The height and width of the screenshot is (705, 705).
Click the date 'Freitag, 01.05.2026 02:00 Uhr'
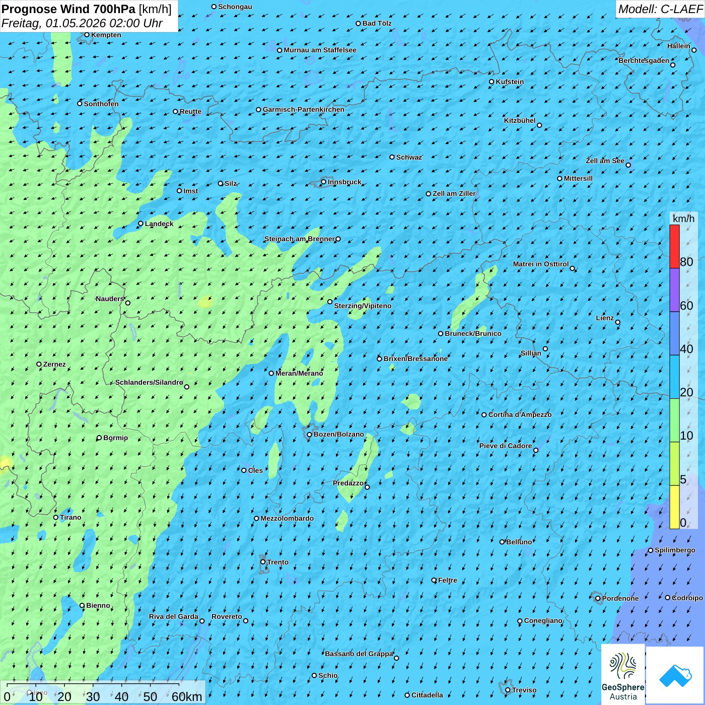(x=82, y=23)
